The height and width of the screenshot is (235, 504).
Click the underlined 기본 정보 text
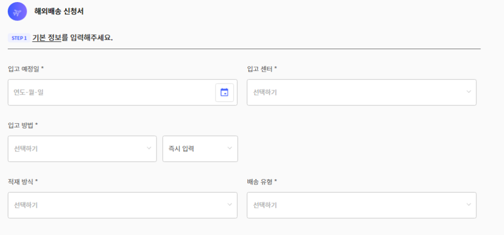pyautogui.click(x=46, y=38)
